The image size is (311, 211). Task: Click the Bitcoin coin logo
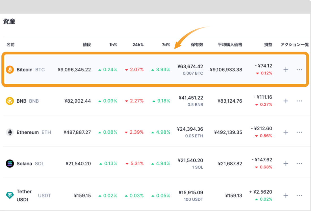[x=10, y=70]
